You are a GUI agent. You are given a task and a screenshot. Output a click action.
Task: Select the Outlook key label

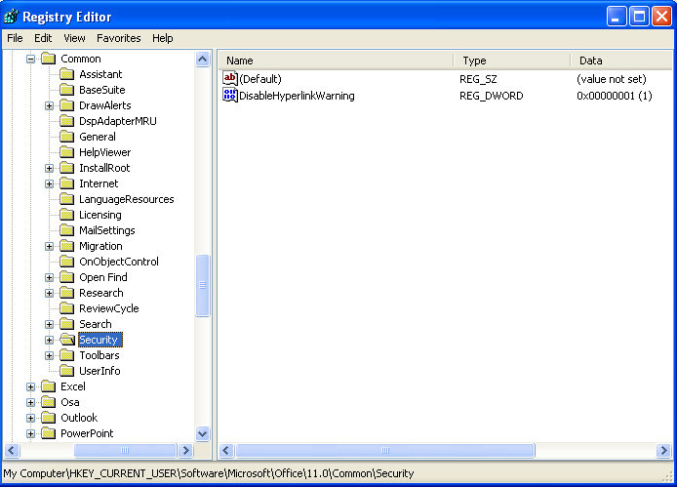[x=79, y=418]
